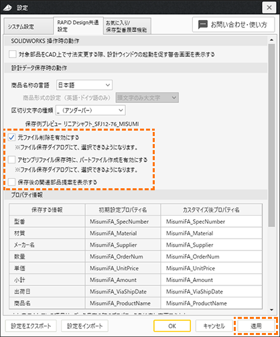Edit customized MisumiFA_ViaShipDate property cell
The height and width of the screenshot is (337, 280).
point(211,291)
